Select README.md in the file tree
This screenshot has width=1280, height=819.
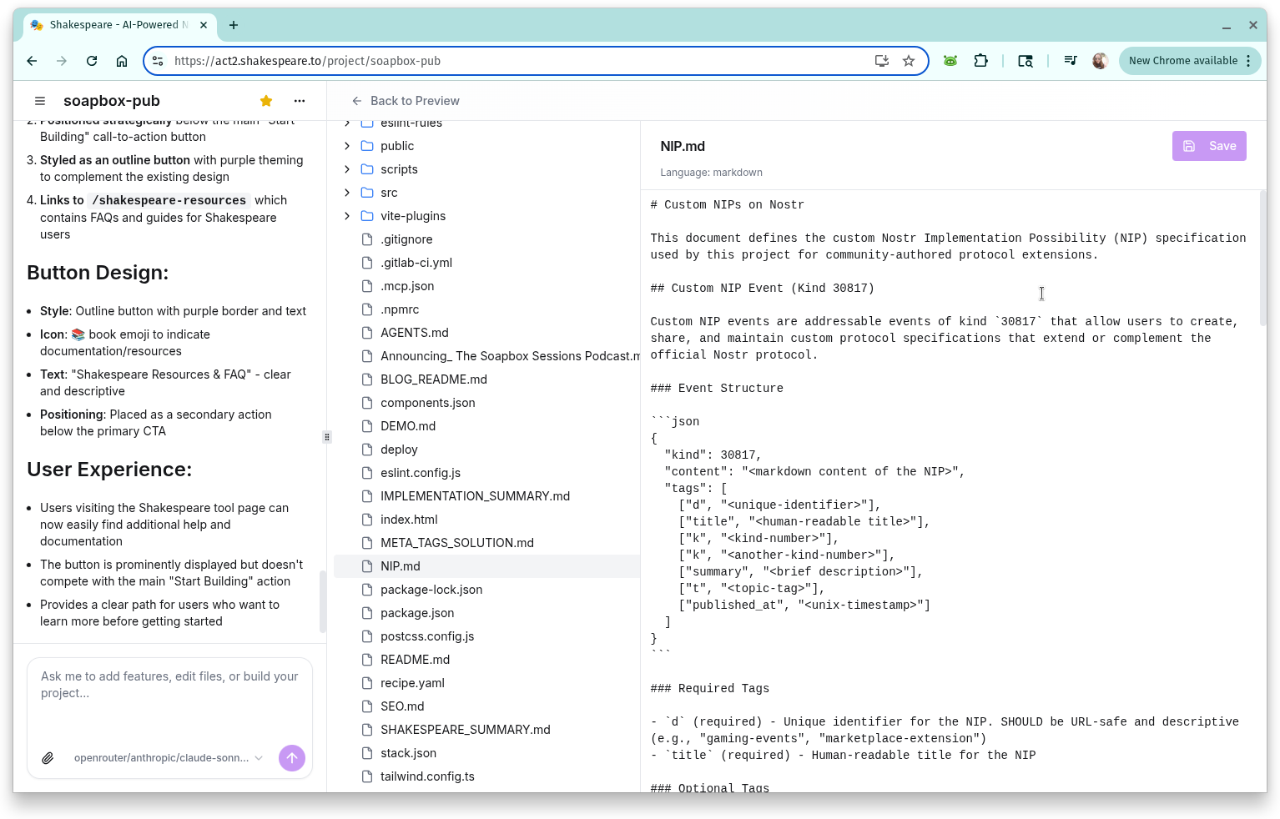pos(415,659)
